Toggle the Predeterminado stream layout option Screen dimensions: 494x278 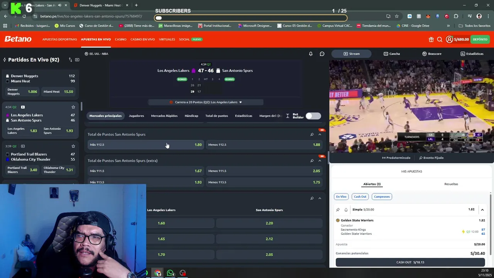click(396, 158)
